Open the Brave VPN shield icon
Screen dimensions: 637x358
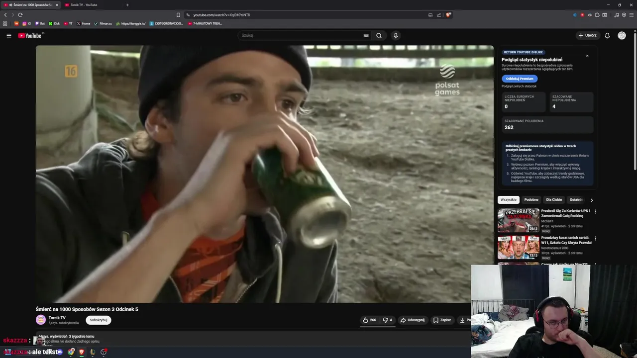[624, 15]
